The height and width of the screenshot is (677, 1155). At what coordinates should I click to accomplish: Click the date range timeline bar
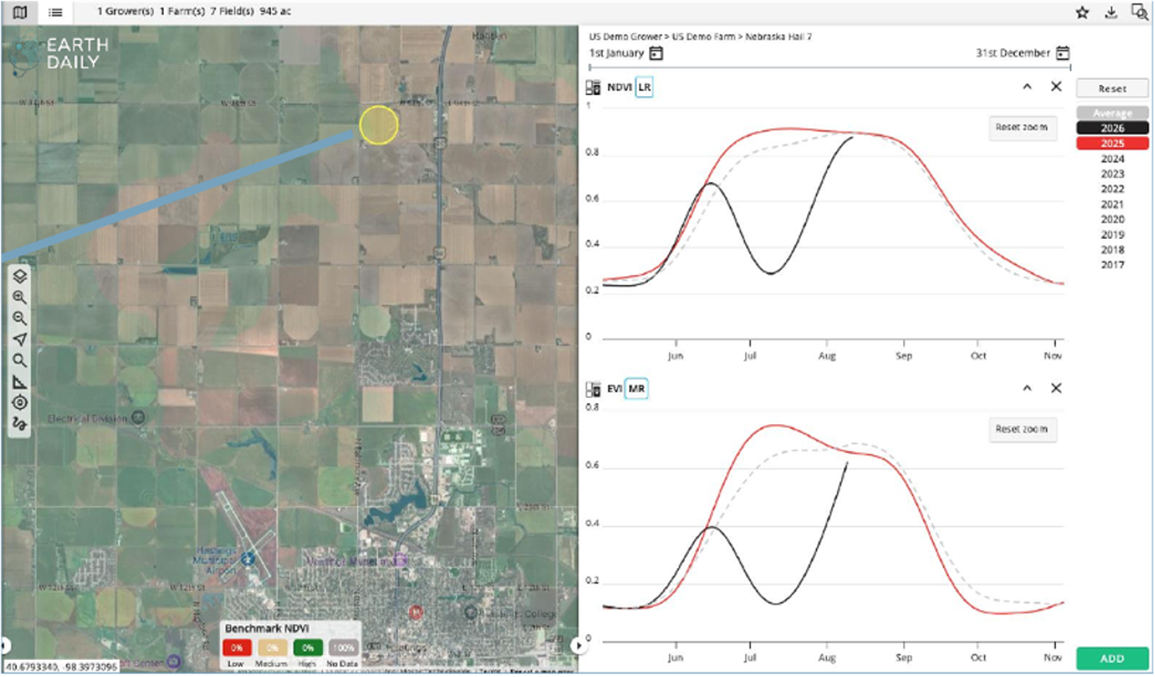click(830, 68)
